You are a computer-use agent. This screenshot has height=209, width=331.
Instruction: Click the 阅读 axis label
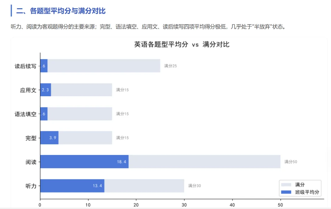pyautogui.click(x=31, y=162)
